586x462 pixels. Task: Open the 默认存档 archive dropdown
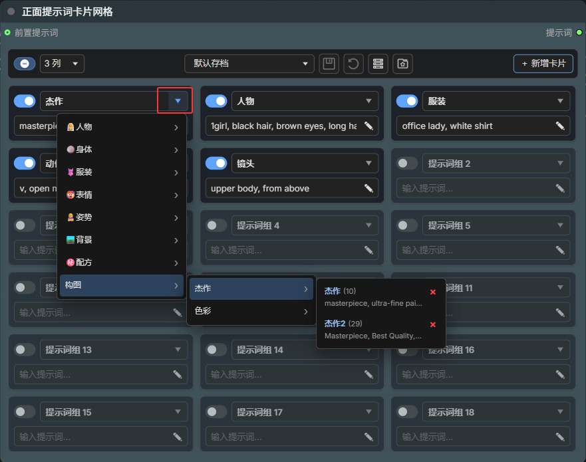coord(249,64)
